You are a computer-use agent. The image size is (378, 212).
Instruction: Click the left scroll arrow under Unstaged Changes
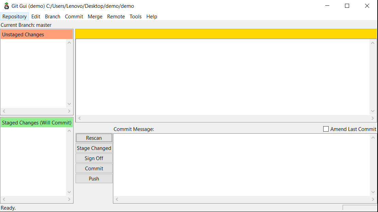4,111
